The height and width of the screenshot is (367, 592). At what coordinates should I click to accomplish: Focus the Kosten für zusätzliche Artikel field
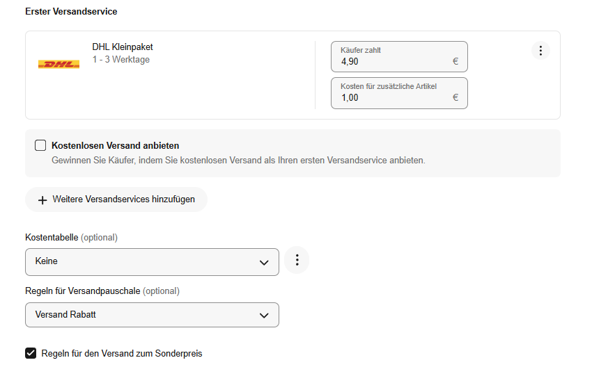point(394,97)
